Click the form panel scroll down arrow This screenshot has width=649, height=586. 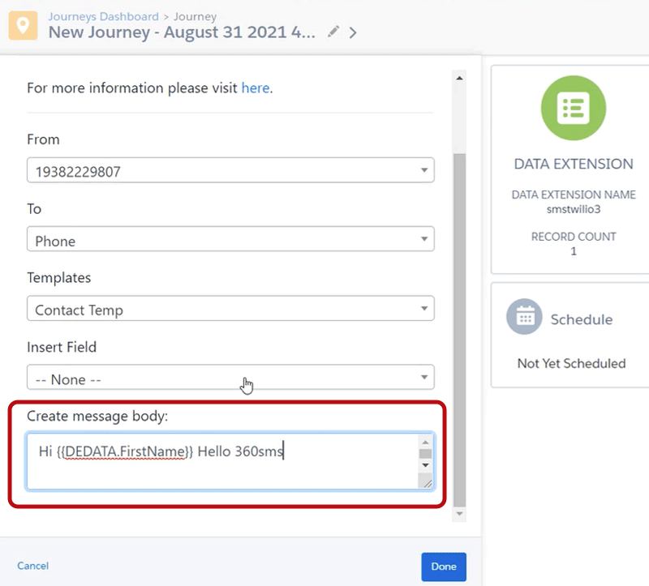coord(459,514)
